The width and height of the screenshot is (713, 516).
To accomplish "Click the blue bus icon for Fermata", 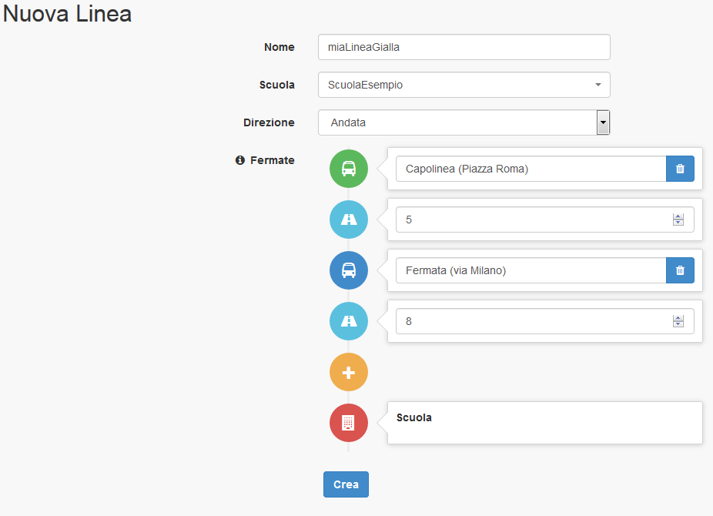I will point(349,270).
